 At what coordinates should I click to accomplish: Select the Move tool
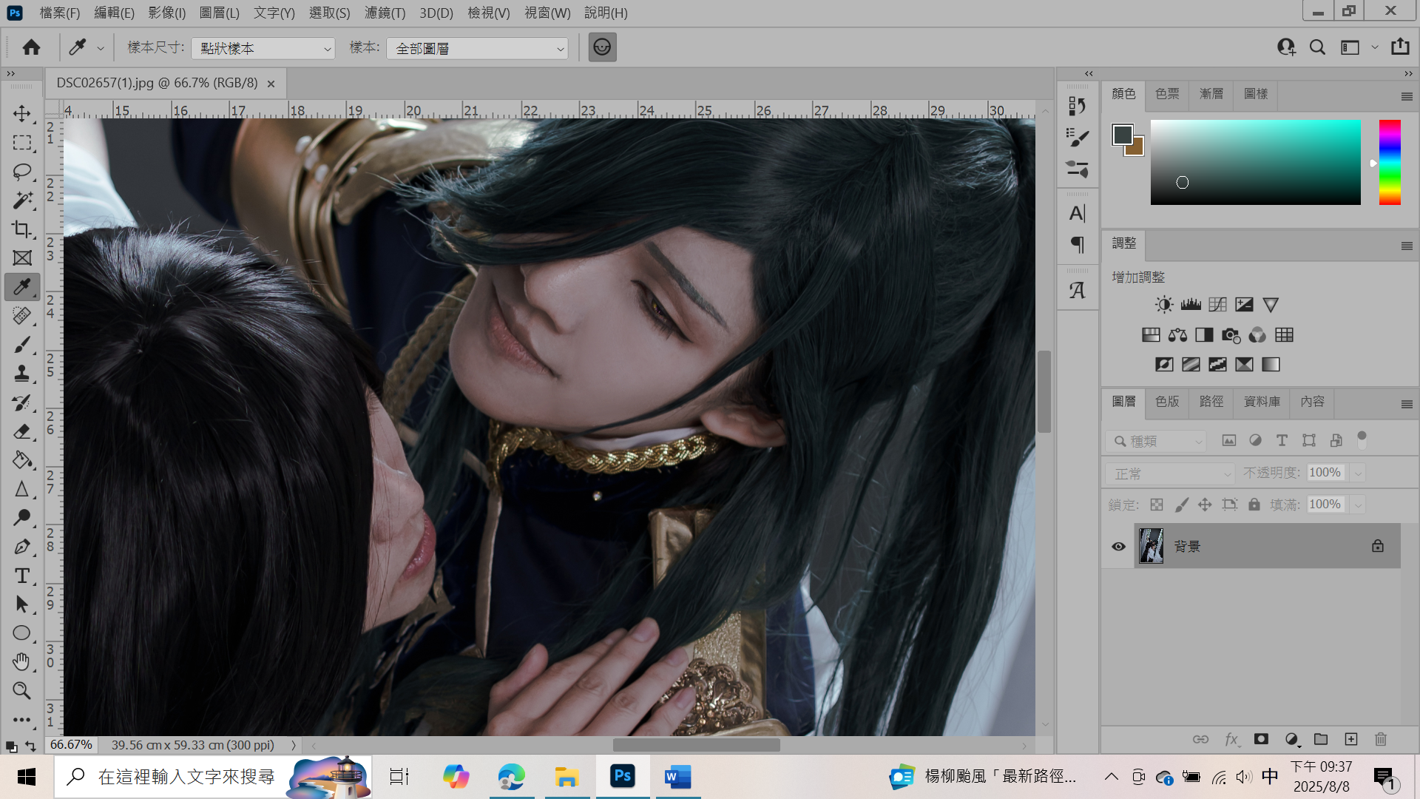tap(22, 113)
